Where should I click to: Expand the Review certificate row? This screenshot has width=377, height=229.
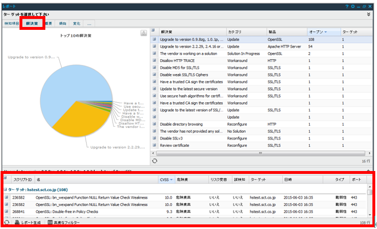pos(154,145)
